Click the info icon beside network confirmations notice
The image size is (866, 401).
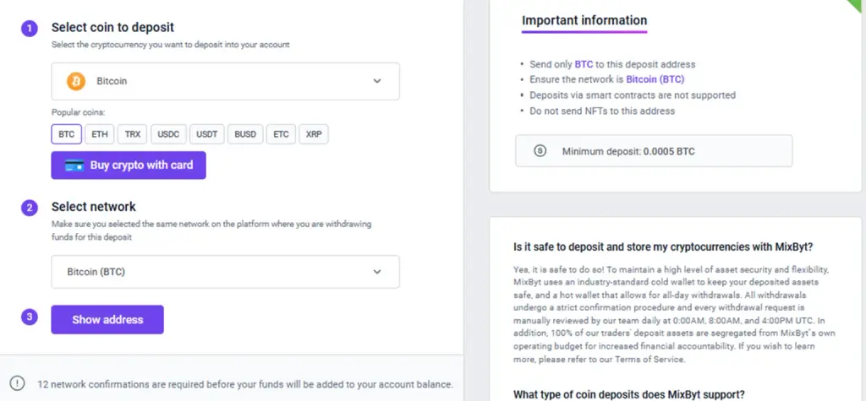(x=18, y=382)
